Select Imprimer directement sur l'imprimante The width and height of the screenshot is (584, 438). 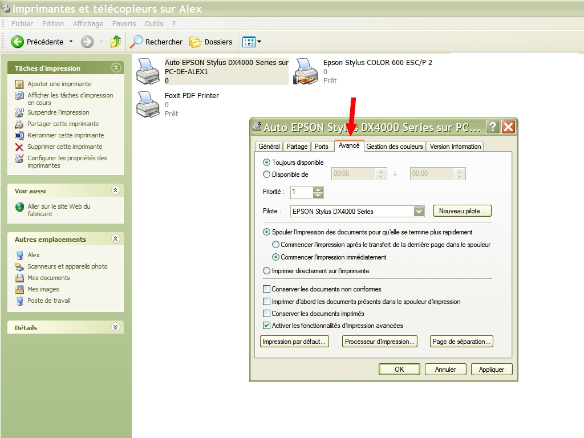[x=266, y=271]
